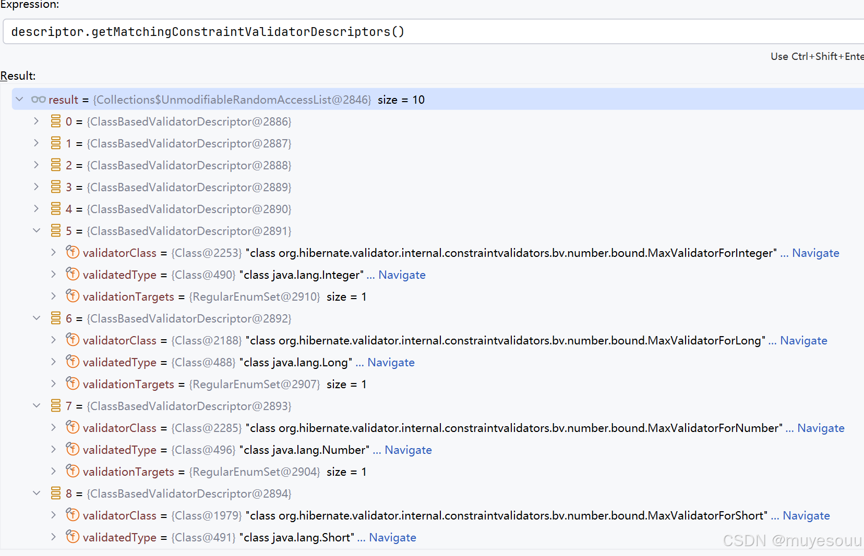The image size is (864, 556).
Task: Collapse the root result node
Action: (19, 99)
